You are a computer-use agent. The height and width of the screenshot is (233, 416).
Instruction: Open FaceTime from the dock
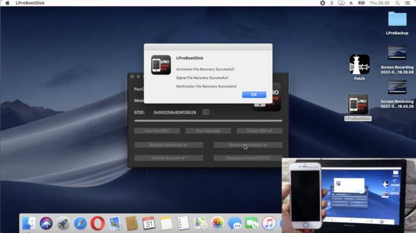point(252,223)
